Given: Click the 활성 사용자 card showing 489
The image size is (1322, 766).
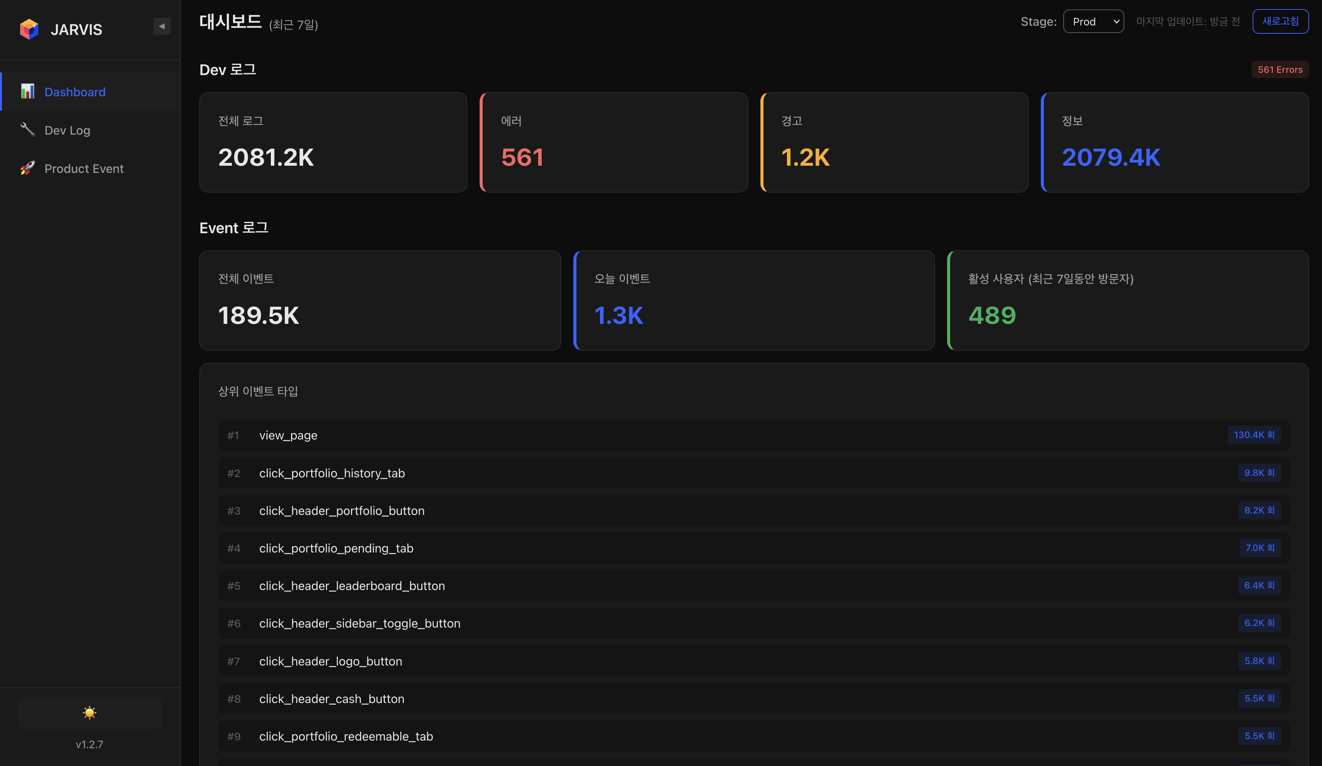Looking at the screenshot, I should [1128, 300].
